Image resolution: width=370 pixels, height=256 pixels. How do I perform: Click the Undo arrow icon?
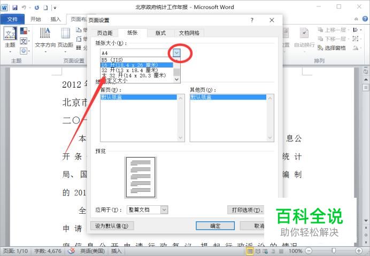pyautogui.click(x=24, y=7)
